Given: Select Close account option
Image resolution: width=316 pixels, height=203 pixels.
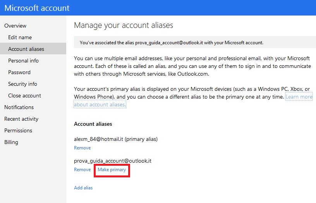Looking at the screenshot, I should [24, 95].
